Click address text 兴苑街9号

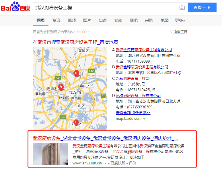pos(137,84)
